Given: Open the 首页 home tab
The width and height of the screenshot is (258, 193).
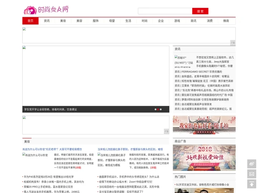Looking at the screenshot, I should pyautogui.click(x=30, y=21).
